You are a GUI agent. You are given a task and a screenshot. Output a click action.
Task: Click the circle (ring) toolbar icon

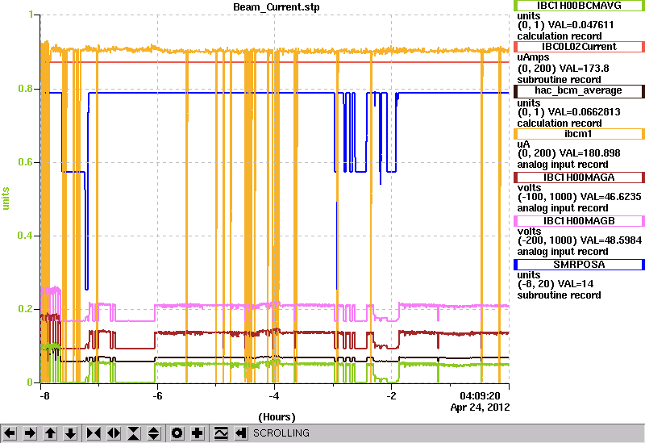pyautogui.click(x=177, y=433)
